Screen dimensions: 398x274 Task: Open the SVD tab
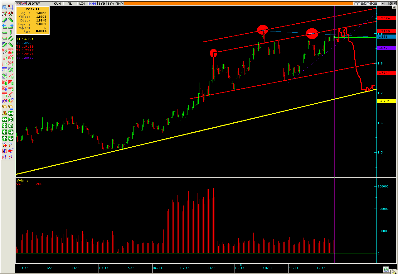102,3
